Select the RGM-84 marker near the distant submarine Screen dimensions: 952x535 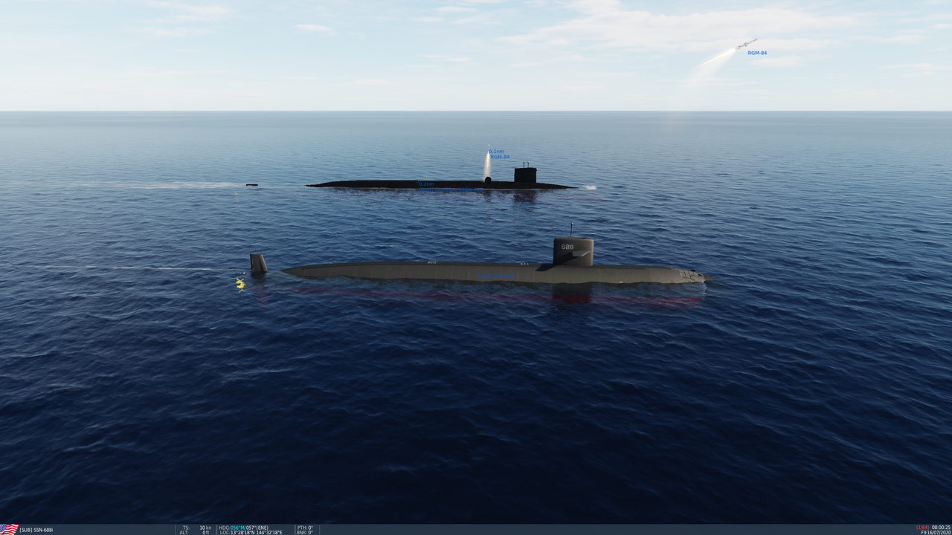[498, 157]
